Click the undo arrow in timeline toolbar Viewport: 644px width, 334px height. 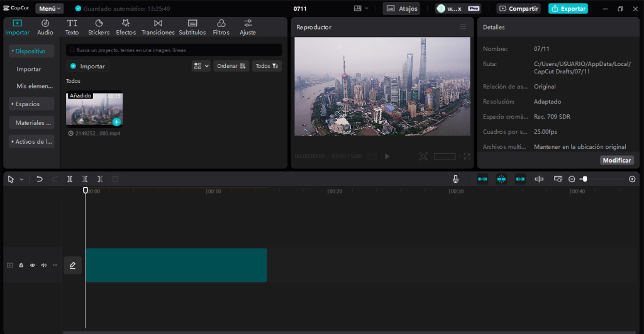40,179
